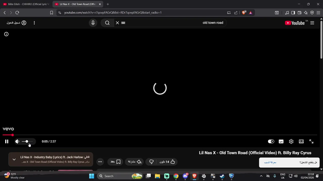Open Brave Wallet icon
Viewport: 323px width, 181px height.
point(300,13)
